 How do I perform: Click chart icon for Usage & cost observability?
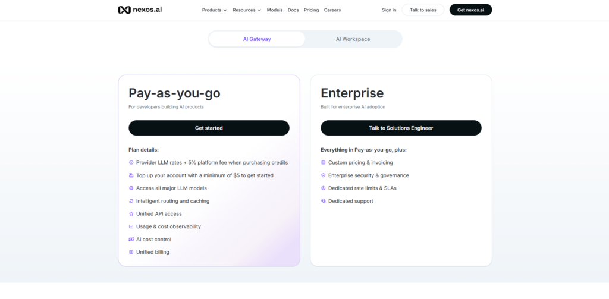131,226
